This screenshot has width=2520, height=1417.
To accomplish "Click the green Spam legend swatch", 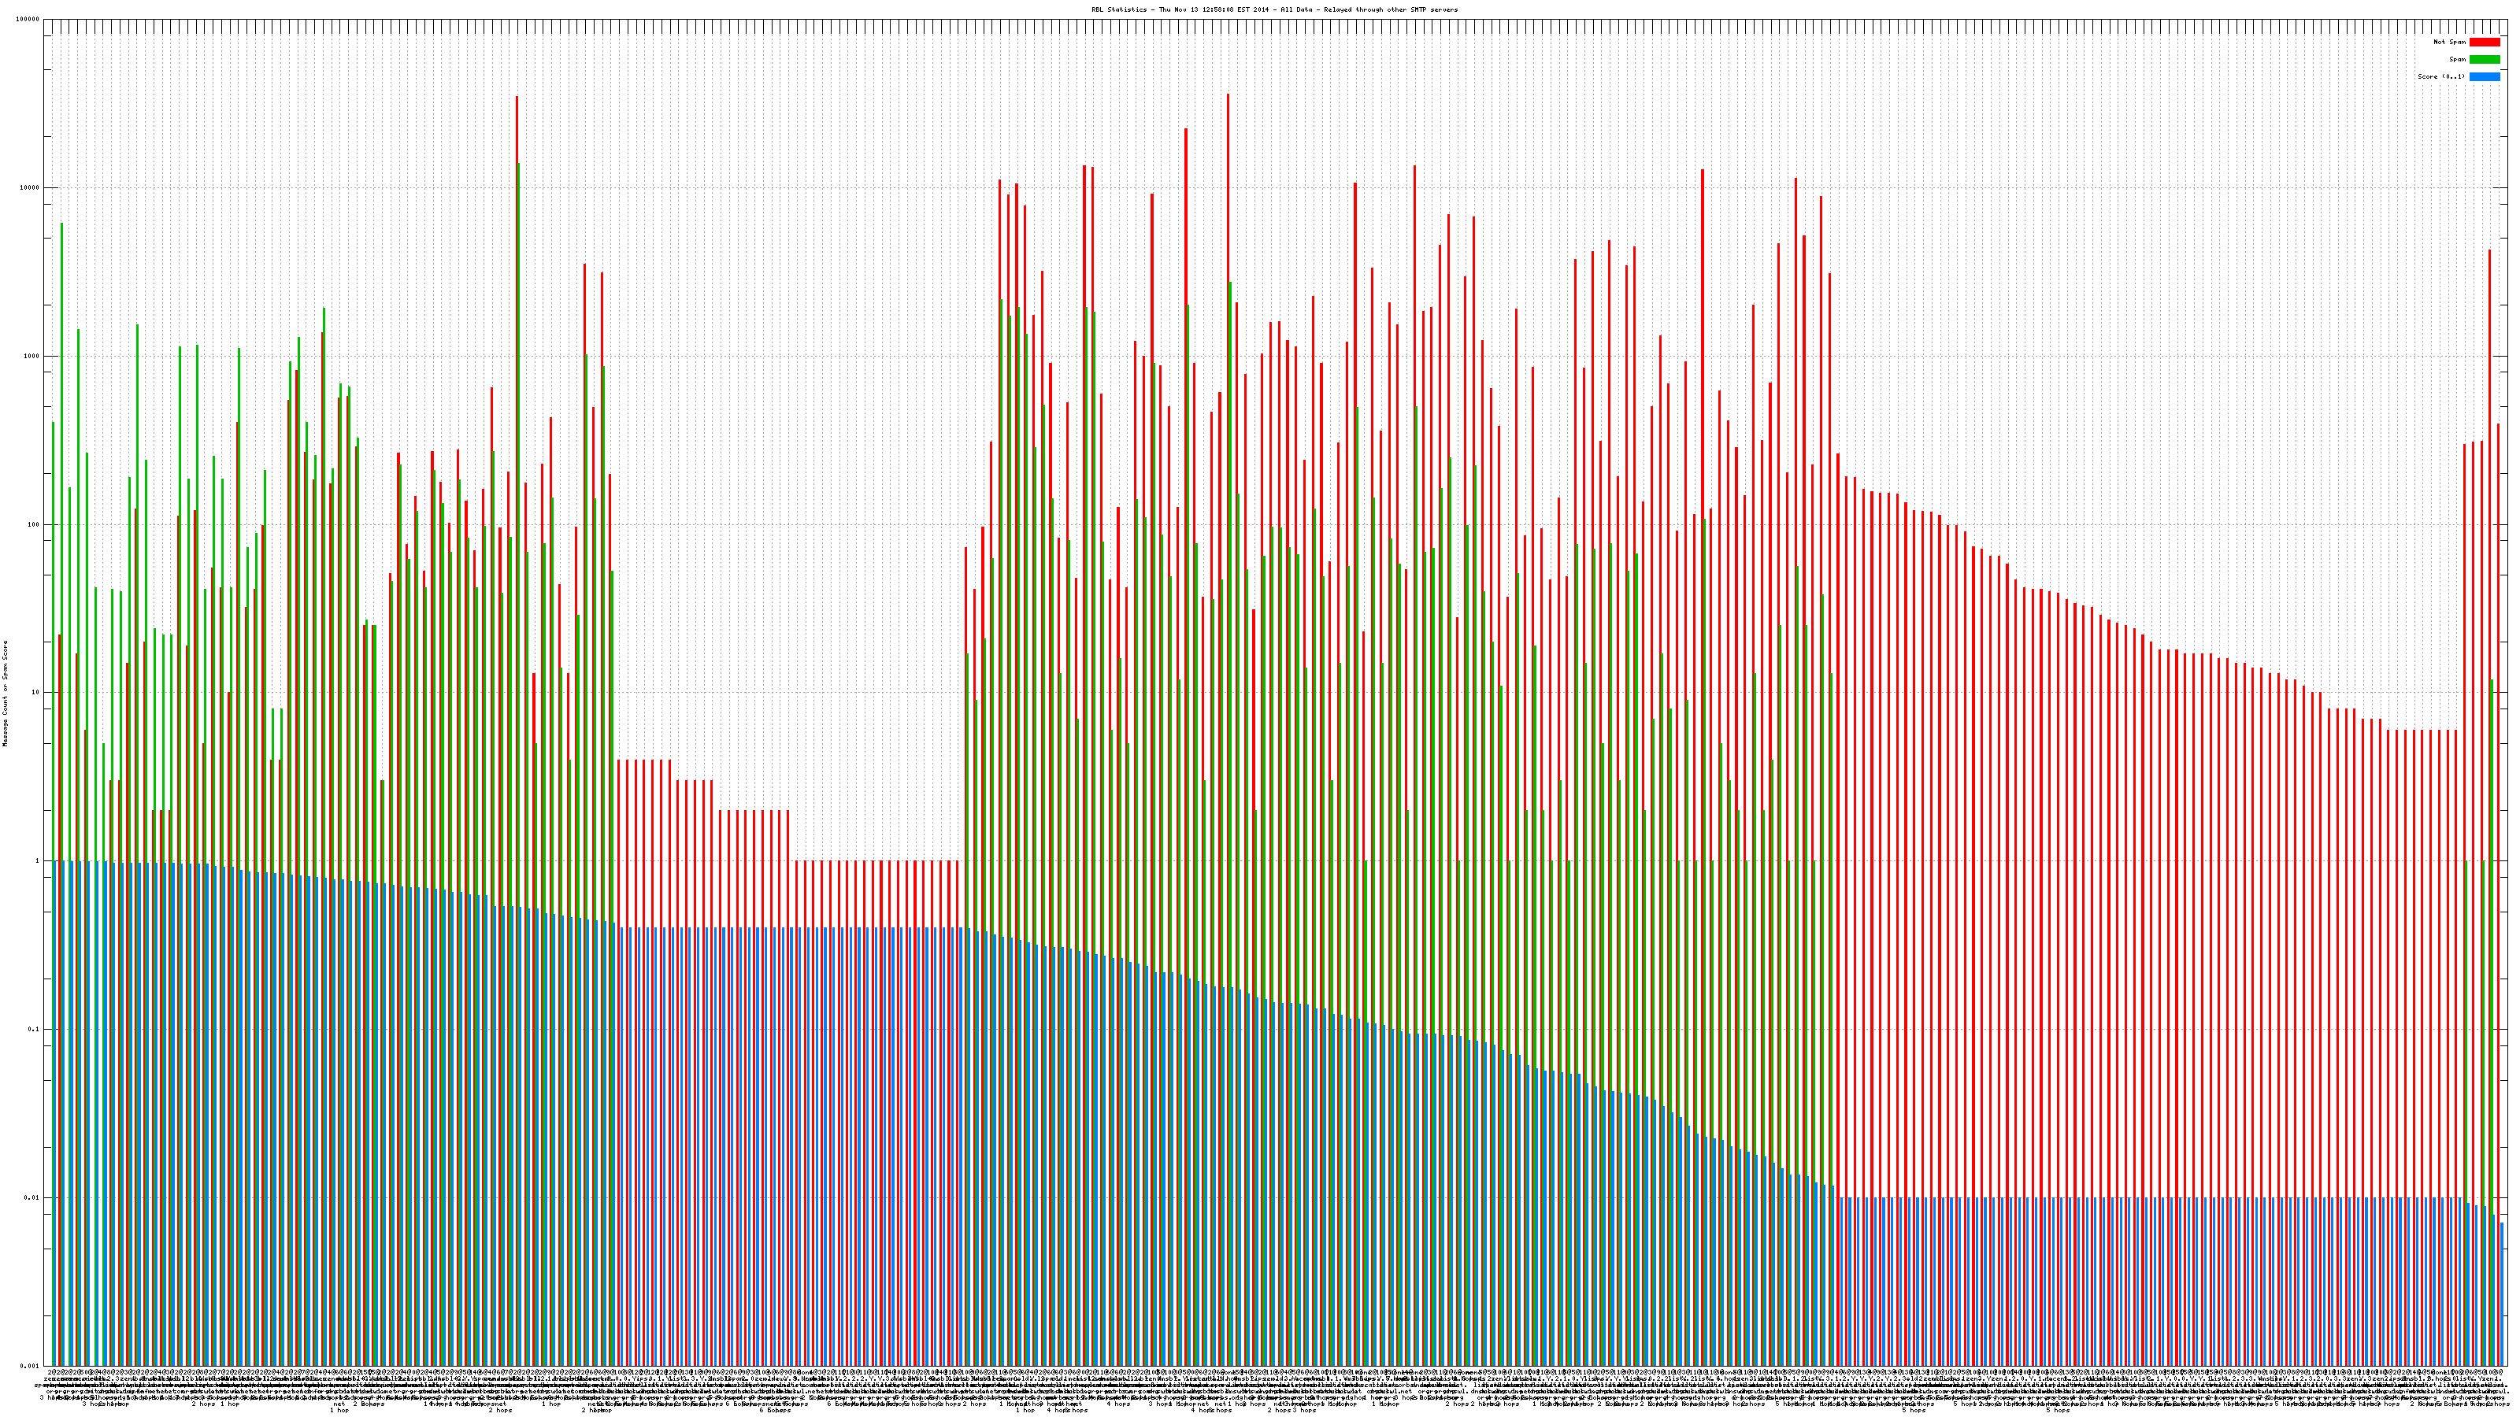I will coord(2484,60).
